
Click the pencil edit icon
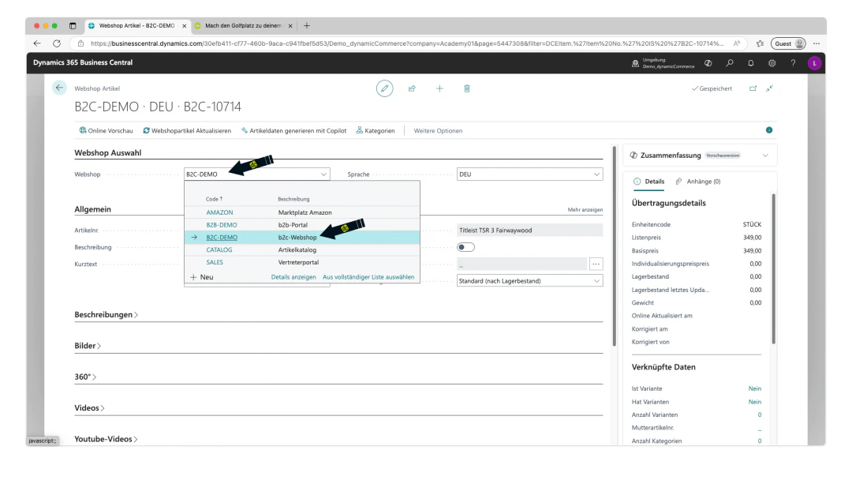coord(385,88)
